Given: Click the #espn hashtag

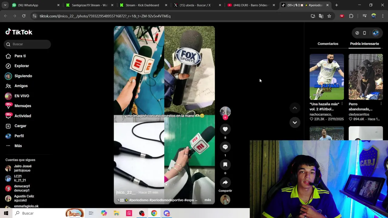Looking at the screenshot, I should pos(189,200).
